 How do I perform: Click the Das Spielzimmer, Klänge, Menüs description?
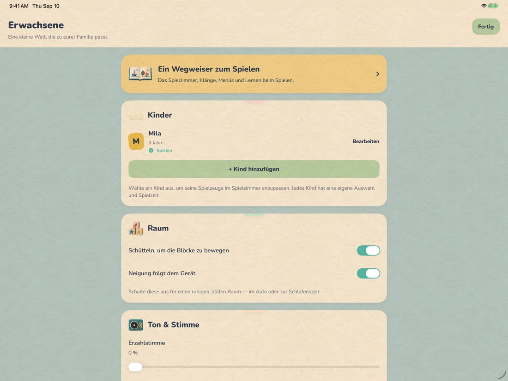(226, 80)
